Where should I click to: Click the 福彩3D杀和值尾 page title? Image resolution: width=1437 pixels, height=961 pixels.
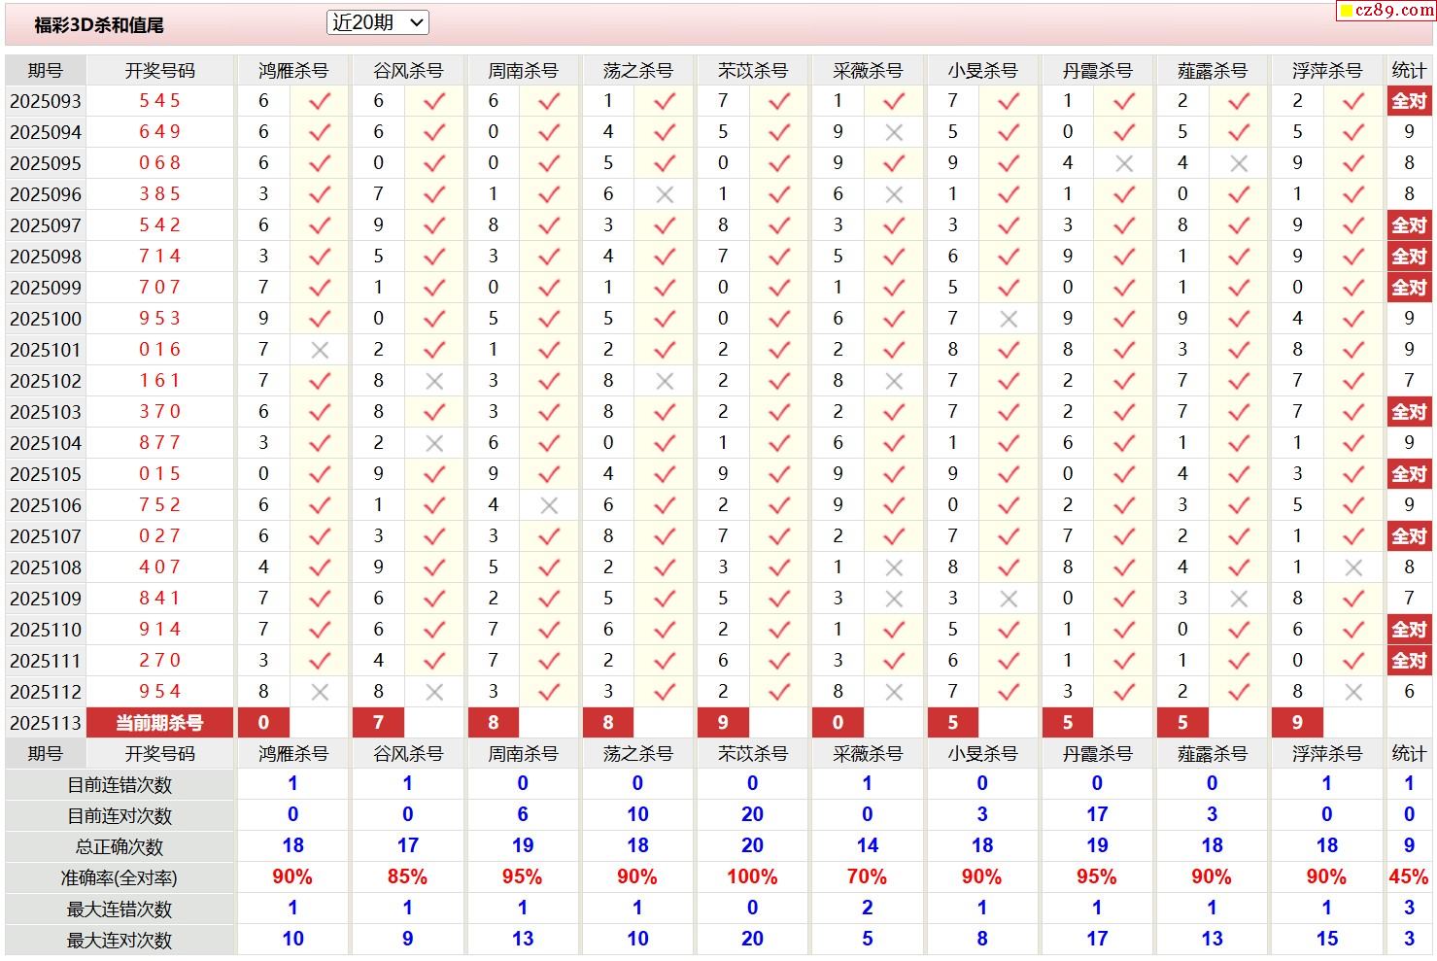click(99, 25)
